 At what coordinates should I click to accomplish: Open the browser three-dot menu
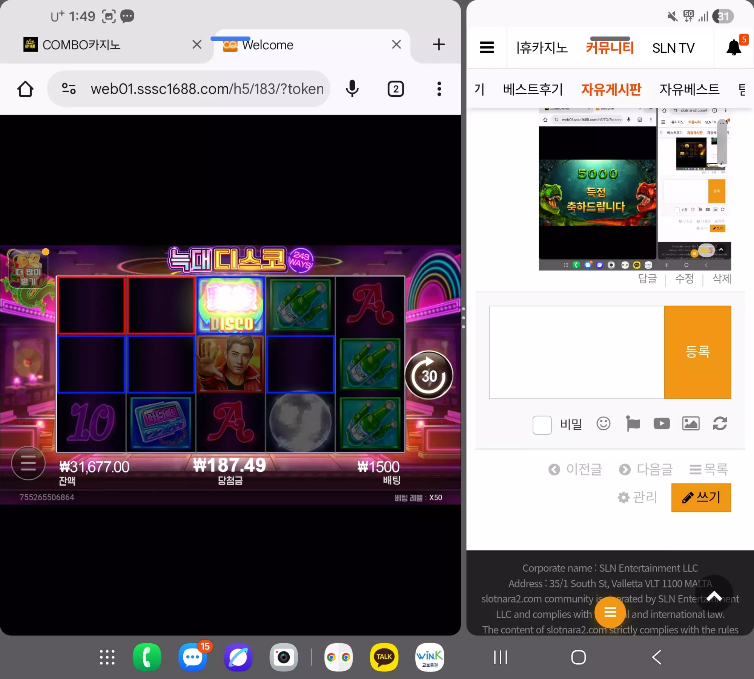coord(439,89)
